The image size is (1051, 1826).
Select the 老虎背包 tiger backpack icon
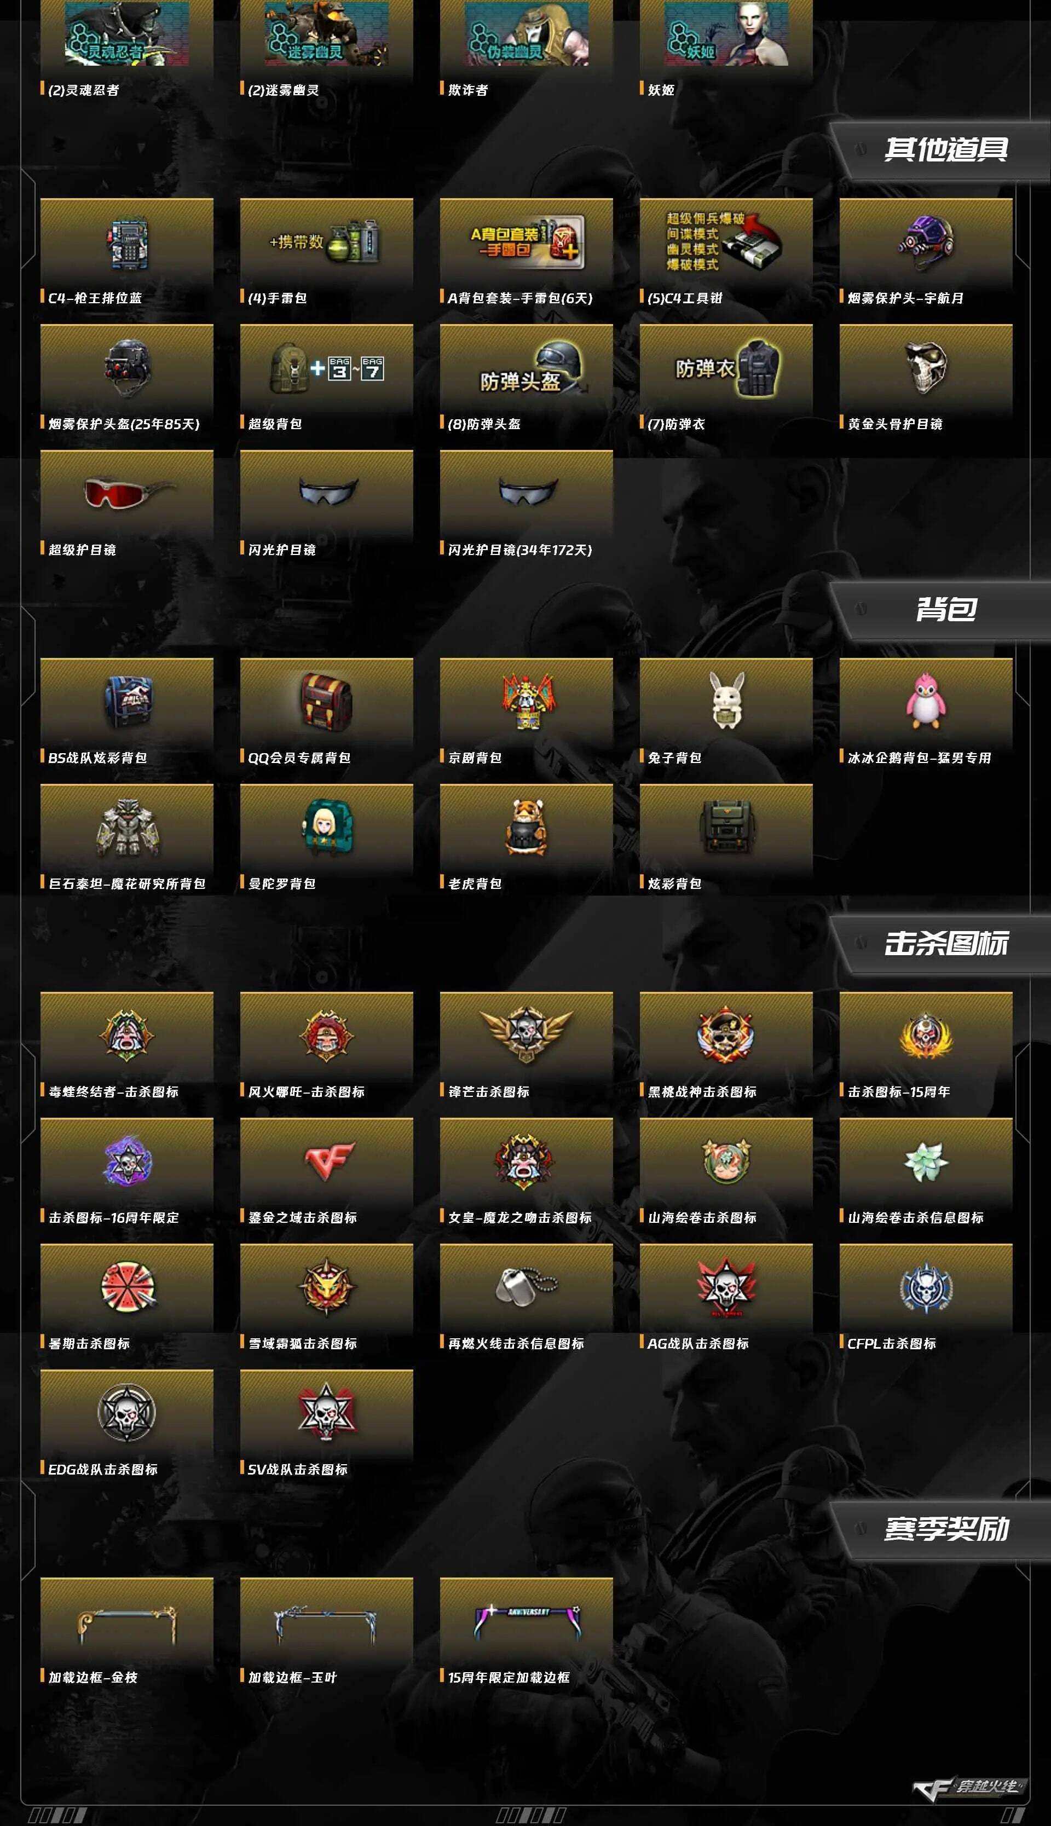point(526,827)
